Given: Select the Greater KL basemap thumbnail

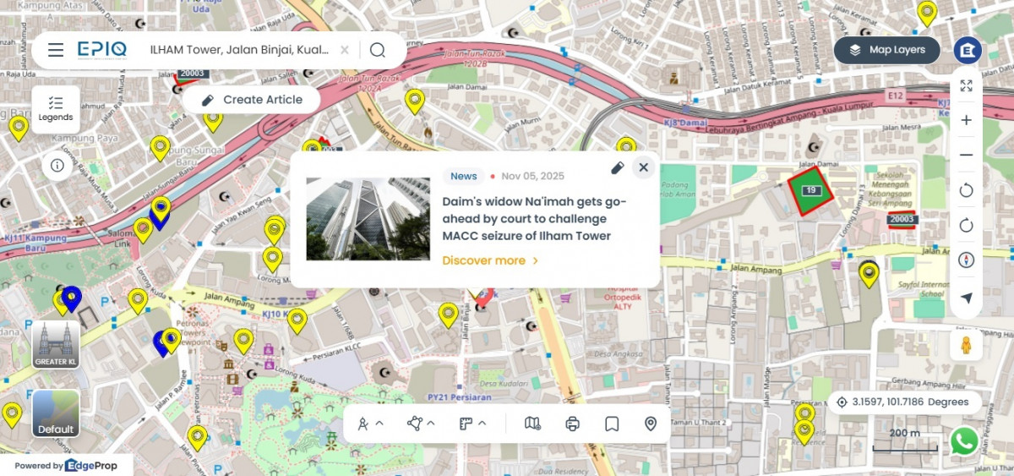Looking at the screenshot, I should tap(56, 345).
